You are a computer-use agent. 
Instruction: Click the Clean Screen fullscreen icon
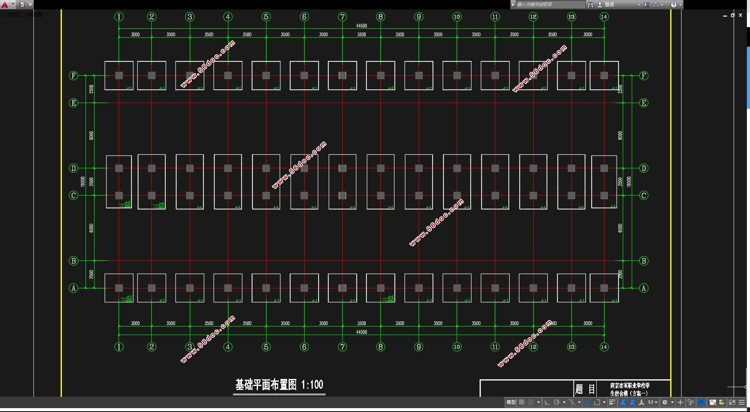(x=732, y=402)
